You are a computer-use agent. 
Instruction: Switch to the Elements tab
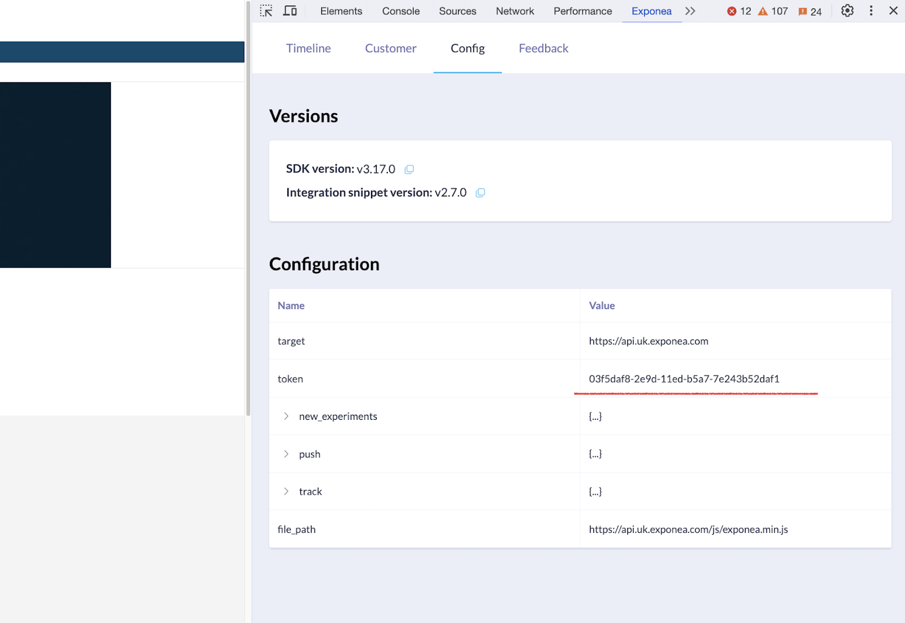click(x=341, y=11)
